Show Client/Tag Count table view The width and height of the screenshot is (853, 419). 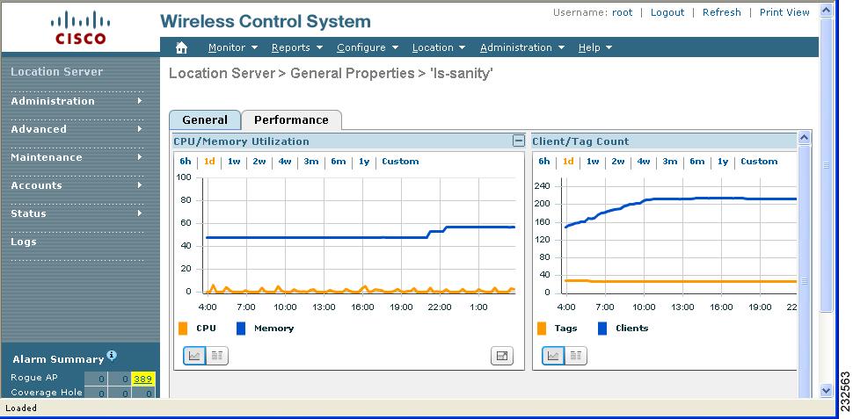pyautogui.click(x=576, y=356)
